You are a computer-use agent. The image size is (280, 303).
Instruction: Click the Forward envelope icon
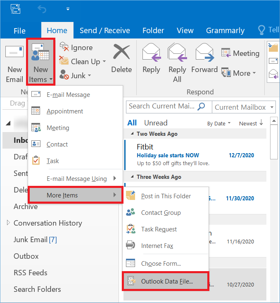click(204, 54)
